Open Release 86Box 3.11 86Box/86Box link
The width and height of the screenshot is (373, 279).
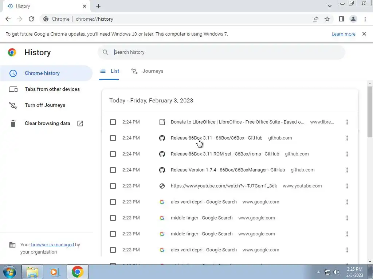tap(216, 138)
